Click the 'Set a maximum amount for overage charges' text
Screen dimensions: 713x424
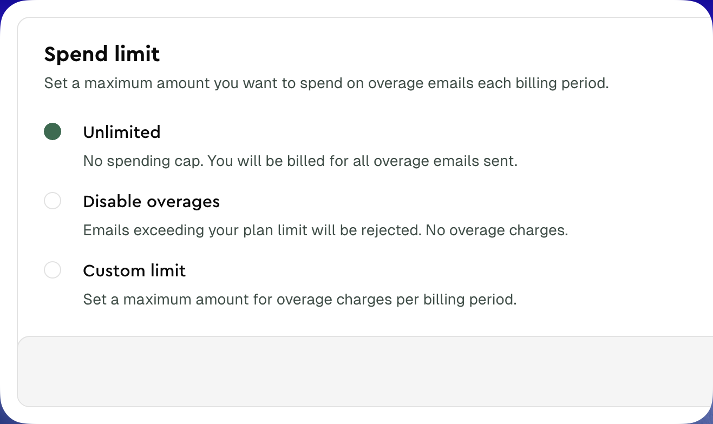(300, 299)
